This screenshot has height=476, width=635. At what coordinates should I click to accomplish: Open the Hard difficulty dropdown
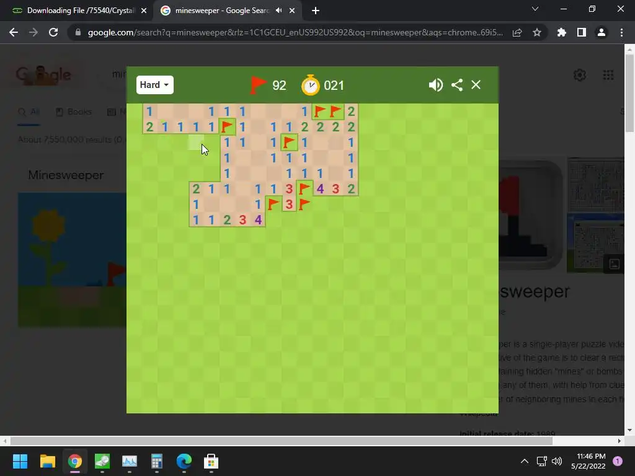pyautogui.click(x=154, y=85)
